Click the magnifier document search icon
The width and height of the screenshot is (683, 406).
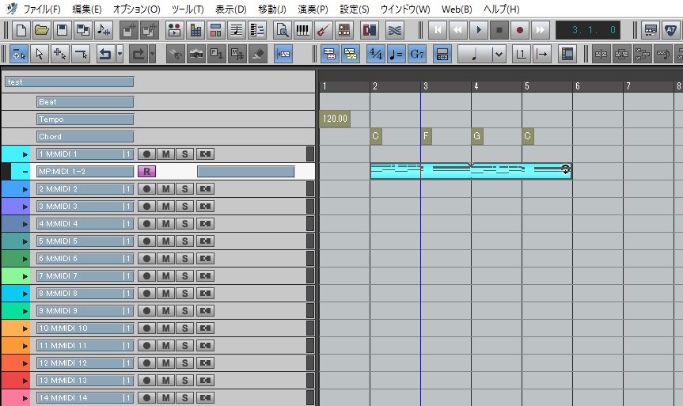(283, 30)
